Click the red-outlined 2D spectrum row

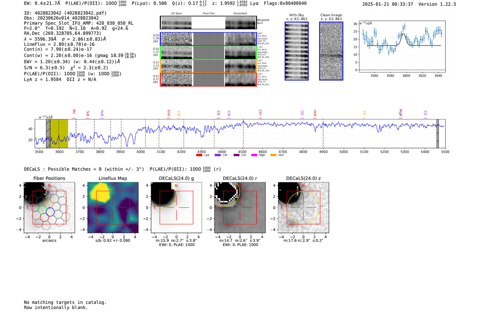[208, 79]
